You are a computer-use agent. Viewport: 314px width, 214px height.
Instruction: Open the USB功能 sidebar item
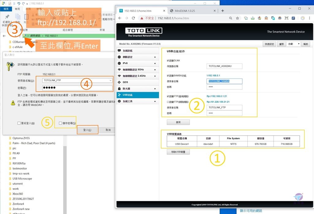(138, 95)
